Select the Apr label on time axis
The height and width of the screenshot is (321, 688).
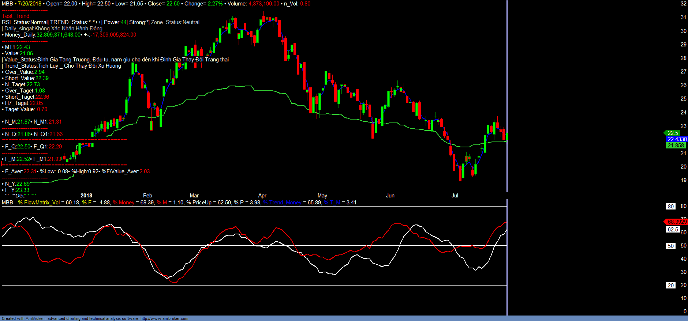pyautogui.click(x=262, y=196)
